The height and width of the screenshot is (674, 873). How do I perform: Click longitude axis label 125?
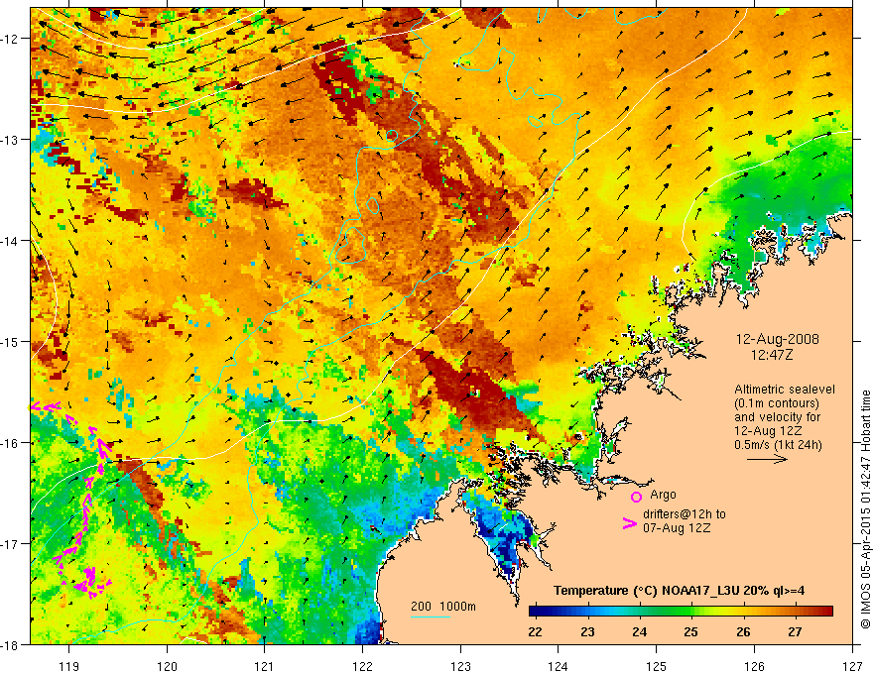[x=657, y=666]
